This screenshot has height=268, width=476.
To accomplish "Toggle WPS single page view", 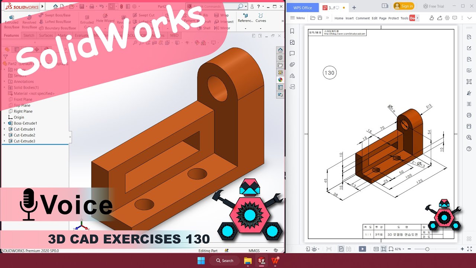I will 341,249.
